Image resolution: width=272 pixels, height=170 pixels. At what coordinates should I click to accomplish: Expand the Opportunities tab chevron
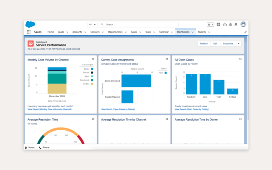pyautogui.click(x=126, y=32)
